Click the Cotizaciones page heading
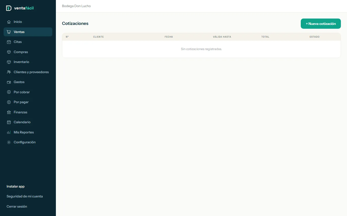347x216 pixels. click(75, 23)
